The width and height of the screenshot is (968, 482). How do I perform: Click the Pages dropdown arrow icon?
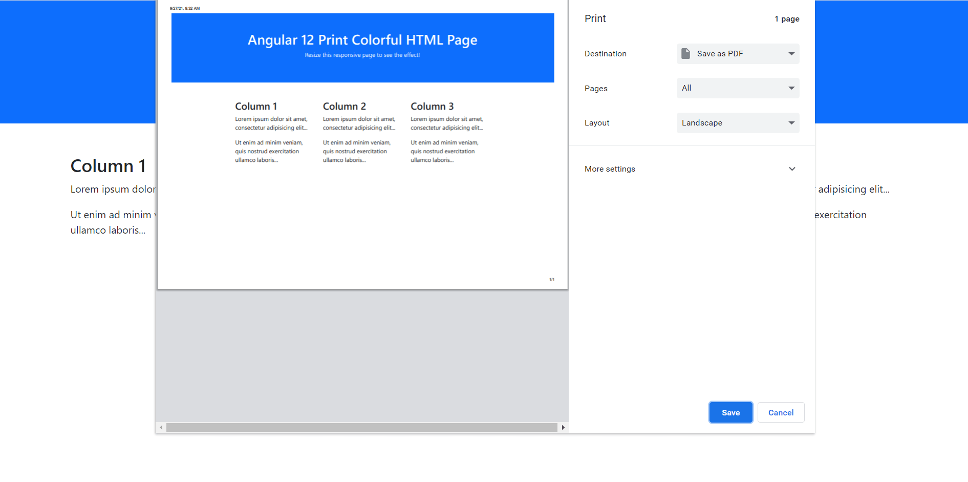click(791, 88)
